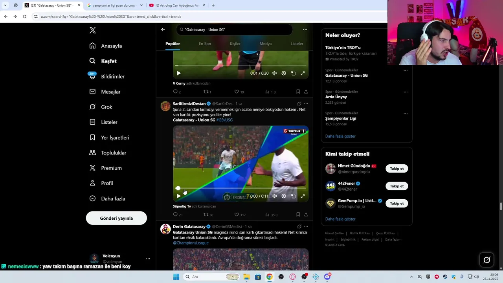Expand Daha fazla sidebar menu

[x=107, y=198]
